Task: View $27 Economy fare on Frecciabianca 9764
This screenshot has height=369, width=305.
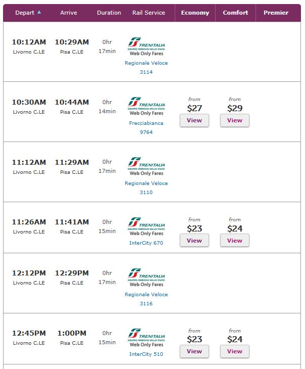Action: tap(194, 120)
